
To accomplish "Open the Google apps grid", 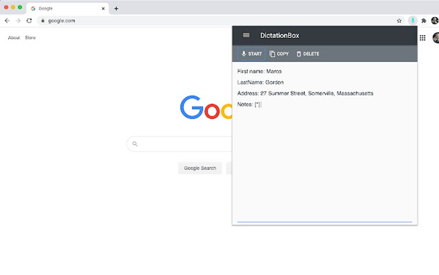I will click(423, 38).
